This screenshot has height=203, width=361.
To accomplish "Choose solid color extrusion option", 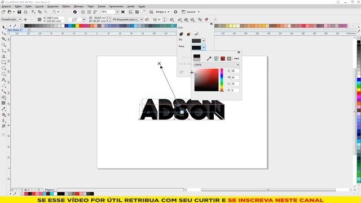I will (x=188, y=34).
